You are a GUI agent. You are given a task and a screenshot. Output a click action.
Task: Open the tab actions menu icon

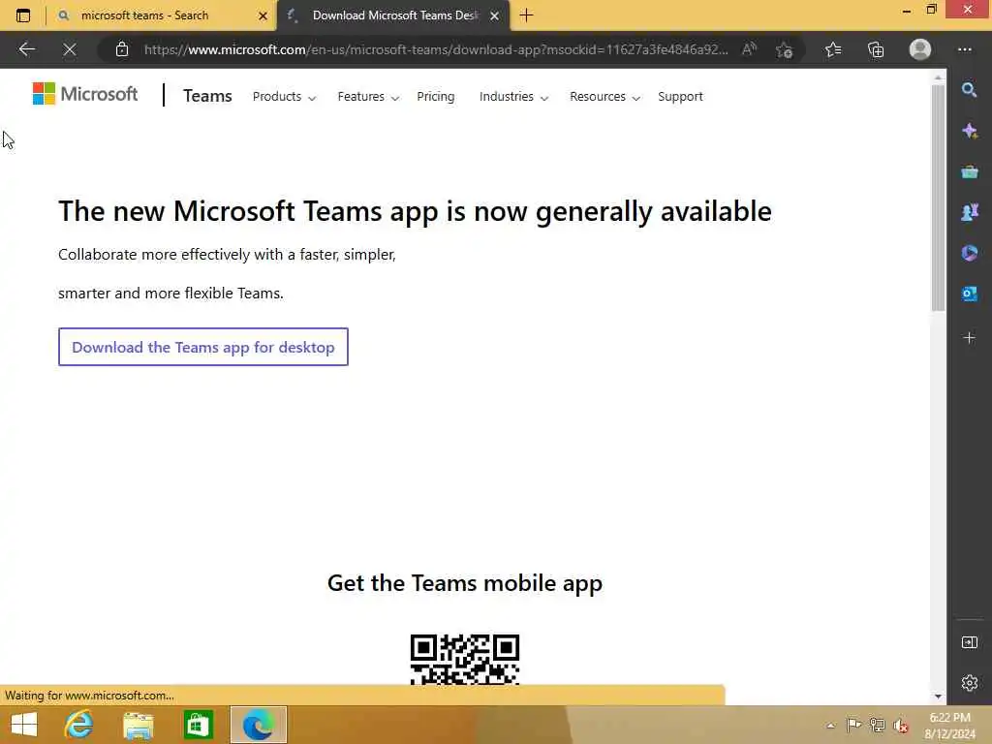coord(23,15)
